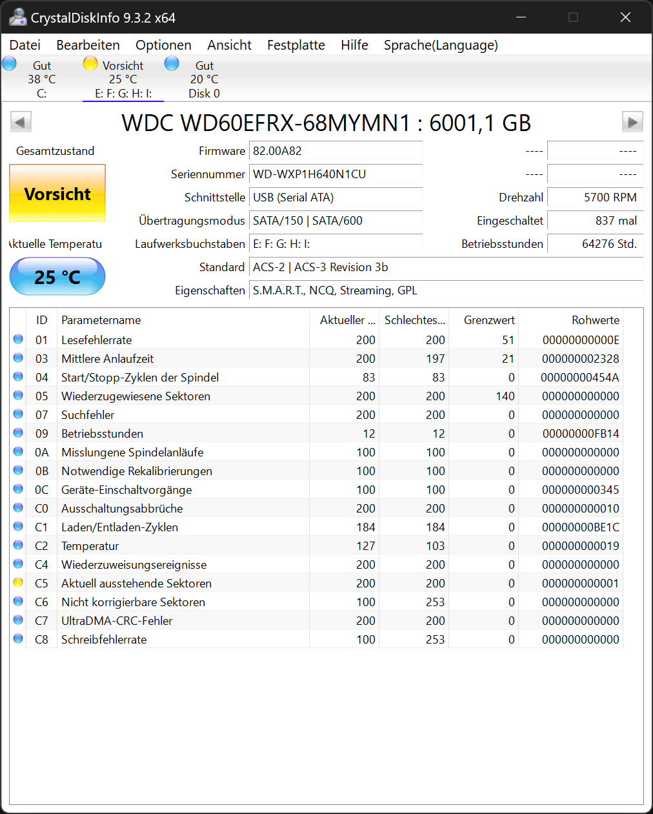Click status dot of Misslungene Spindelanläufe row

(18, 451)
